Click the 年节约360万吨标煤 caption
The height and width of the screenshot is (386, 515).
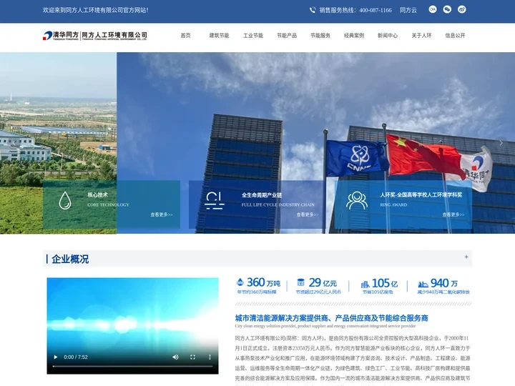tap(257, 292)
